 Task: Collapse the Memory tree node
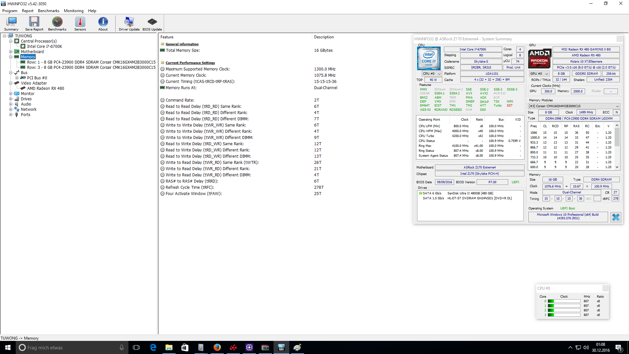point(10,57)
